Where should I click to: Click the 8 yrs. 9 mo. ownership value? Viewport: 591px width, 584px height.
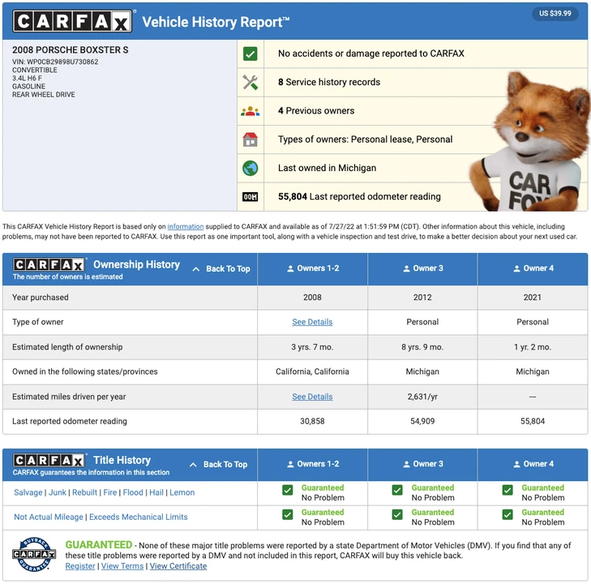point(422,347)
